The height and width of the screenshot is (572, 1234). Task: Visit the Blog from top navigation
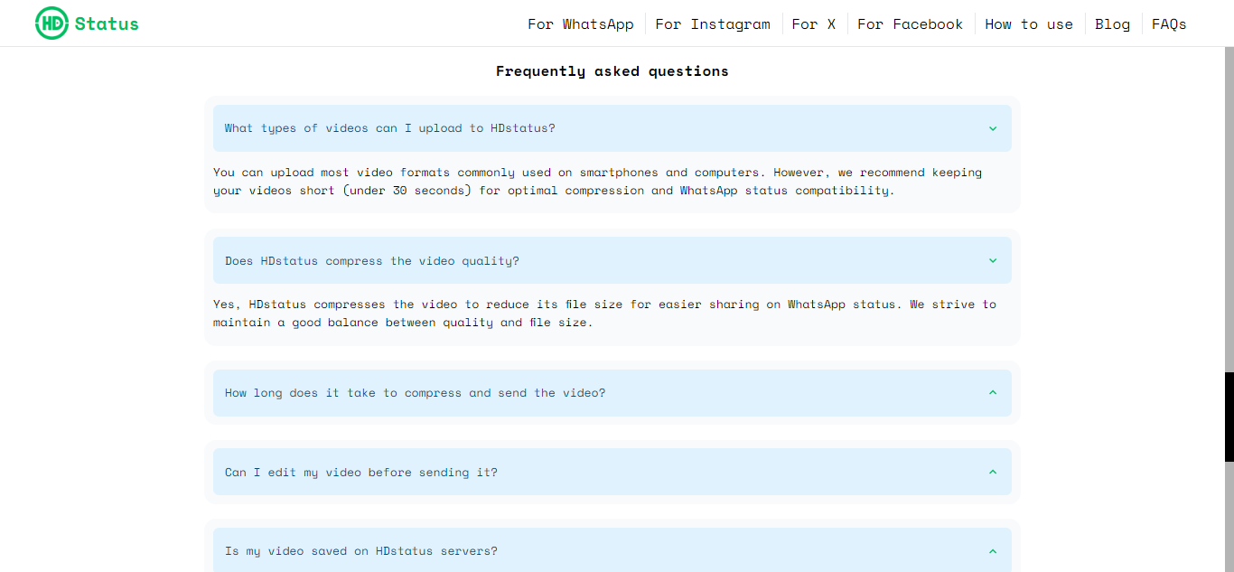1113,24
